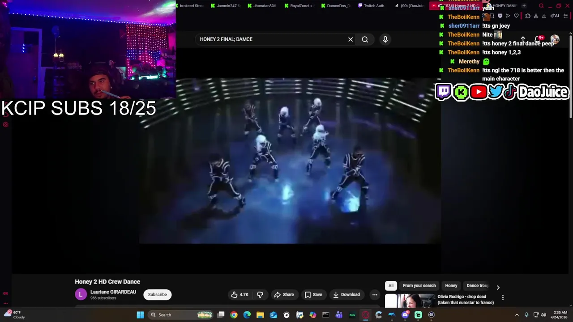Download the Honey 2 HD video
Screen dimensions: 573x322
tap(346, 294)
